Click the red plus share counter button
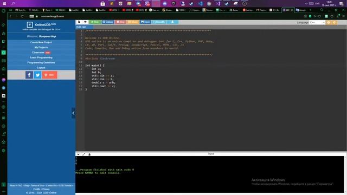 tap(50, 75)
